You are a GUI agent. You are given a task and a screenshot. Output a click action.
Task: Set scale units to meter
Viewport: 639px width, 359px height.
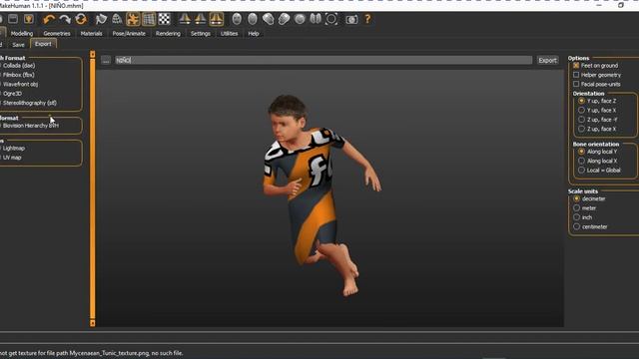[x=577, y=208]
